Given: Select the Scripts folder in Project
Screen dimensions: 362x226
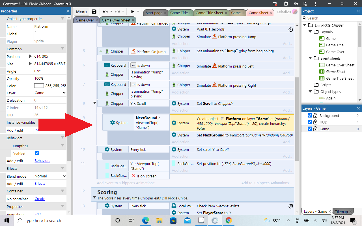Looking at the screenshot, I should pos(326,85).
